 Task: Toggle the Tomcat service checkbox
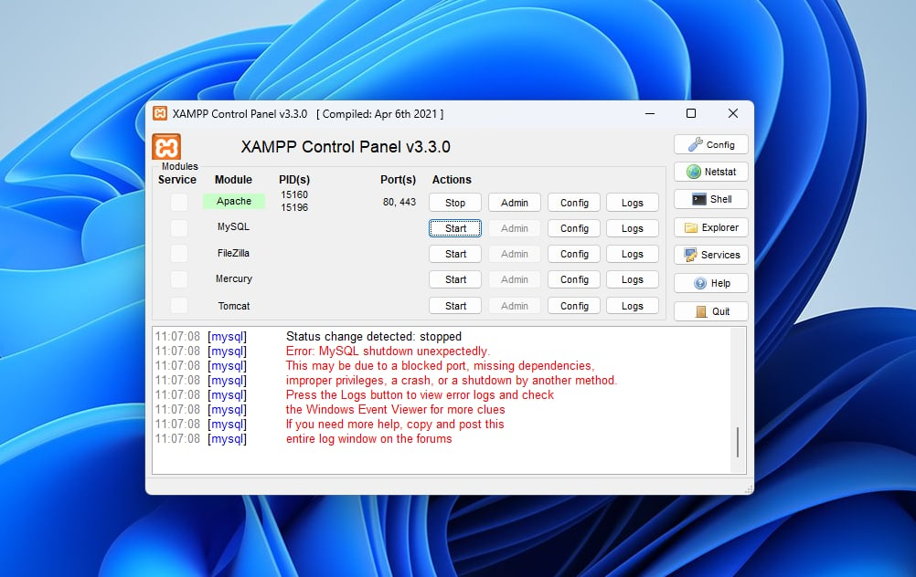click(179, 305)
